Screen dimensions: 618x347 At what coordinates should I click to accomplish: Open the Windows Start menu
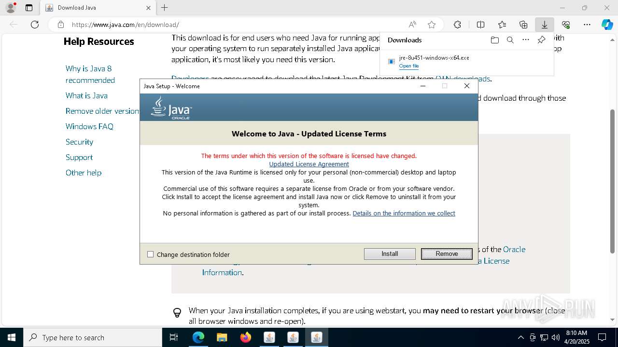(12, 337)
